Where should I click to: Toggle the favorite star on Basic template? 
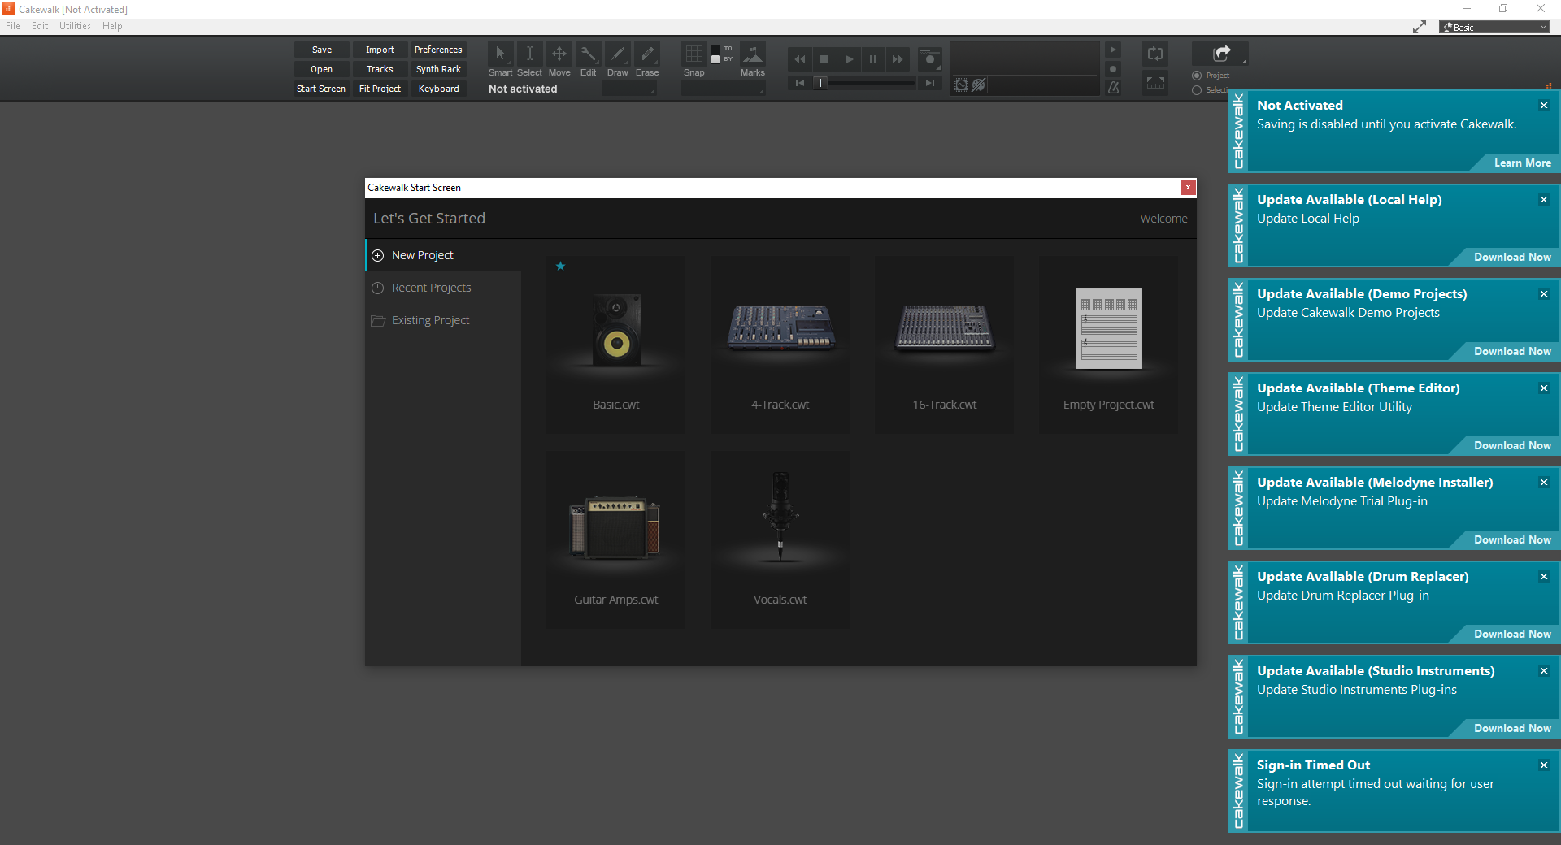560,266
